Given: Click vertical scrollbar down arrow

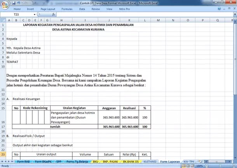Looking at the screenshot, I should (x=235, y=157).
